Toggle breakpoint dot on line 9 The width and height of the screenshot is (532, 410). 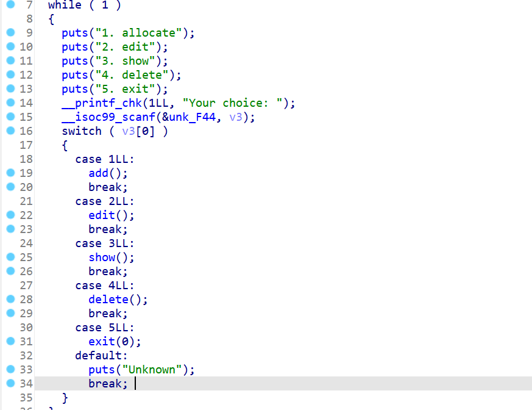[10, 33]
